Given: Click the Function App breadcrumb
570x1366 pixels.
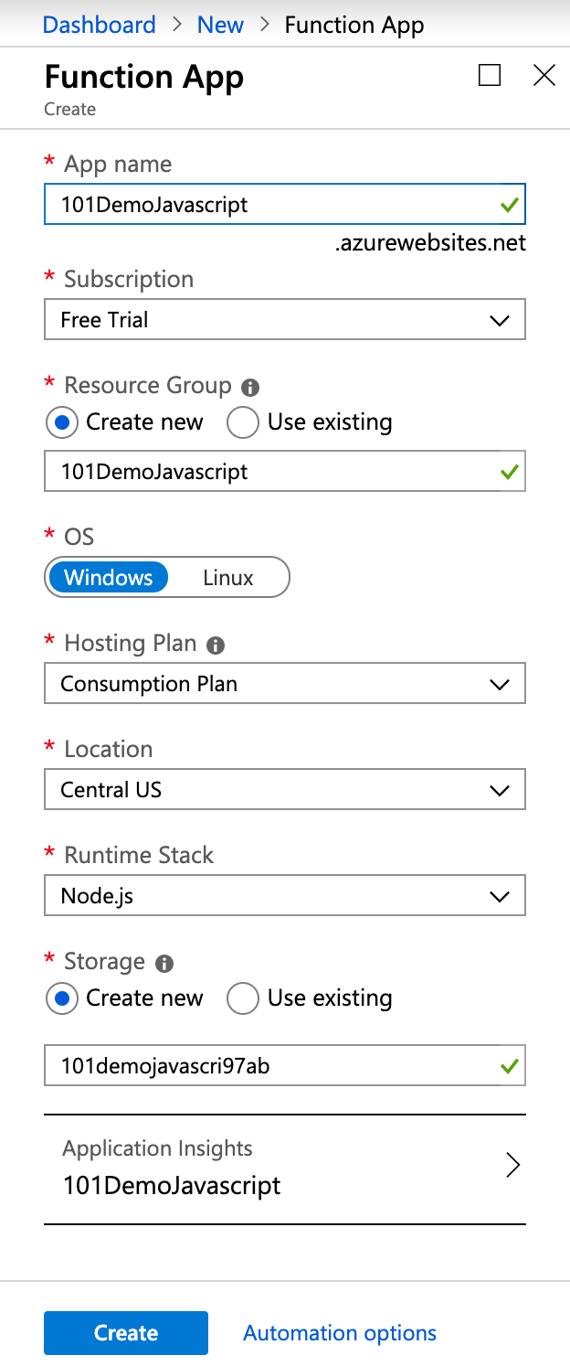Looking at the screenshot, I should 354,25.
